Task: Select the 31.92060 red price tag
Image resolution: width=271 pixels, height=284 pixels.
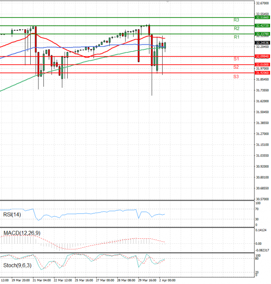Action: 262,73
